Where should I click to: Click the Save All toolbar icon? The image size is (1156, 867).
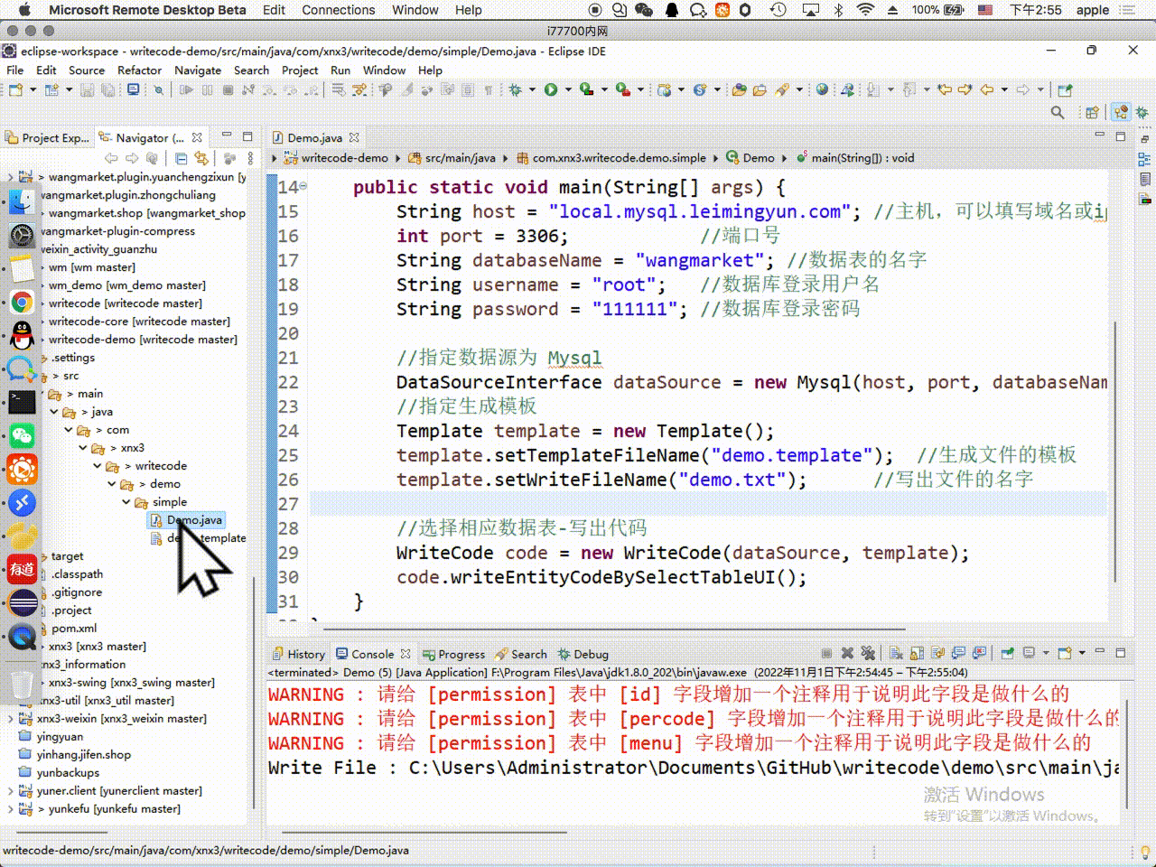pyautogui.click(x=107, y=89)
